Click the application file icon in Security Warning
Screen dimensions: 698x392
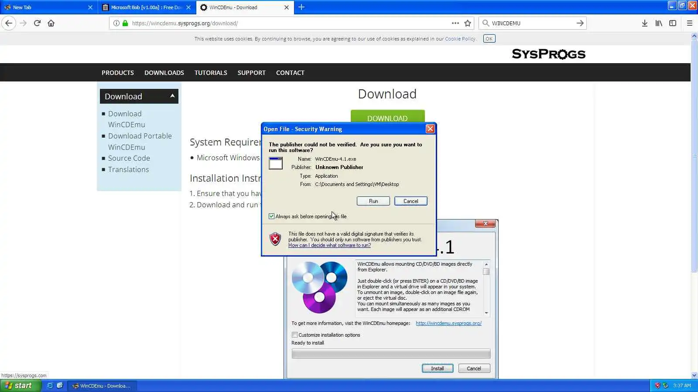(x=276, y=163)
